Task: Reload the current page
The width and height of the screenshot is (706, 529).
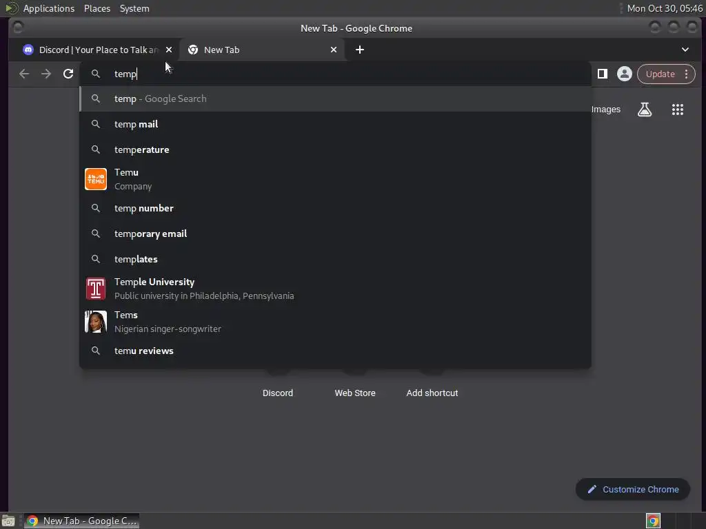Action: pyautogui.click(x=68, y=74)
